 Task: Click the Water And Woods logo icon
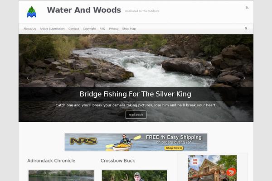(32, 12)
